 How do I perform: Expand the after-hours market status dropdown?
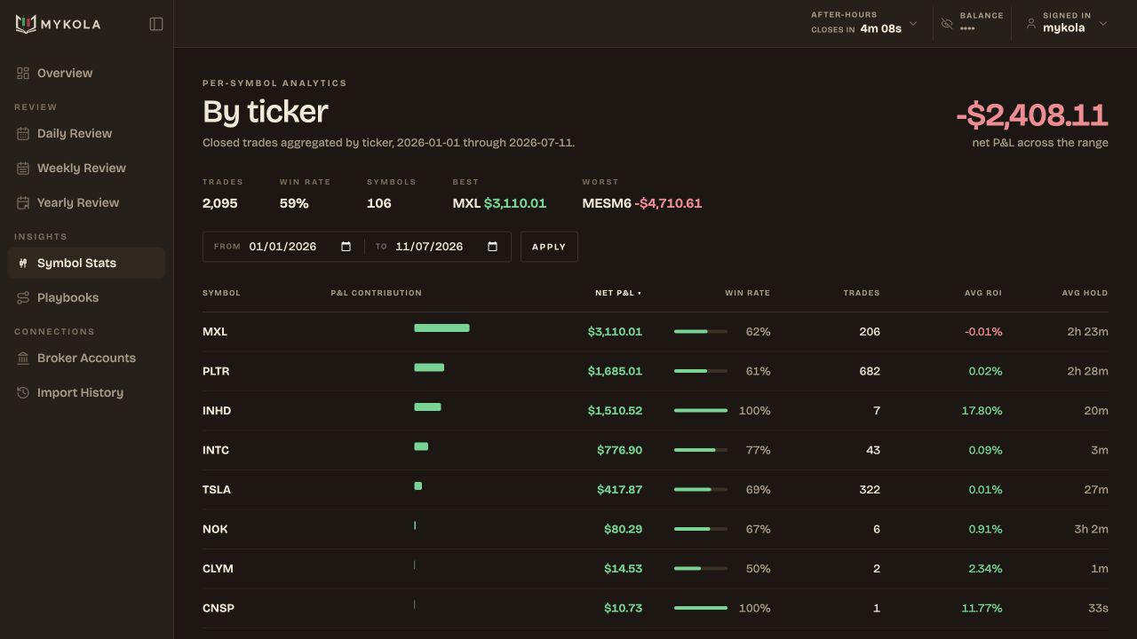pos(913,24)
